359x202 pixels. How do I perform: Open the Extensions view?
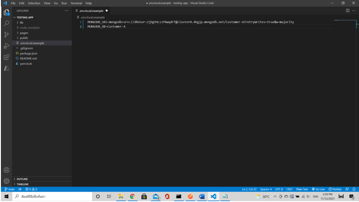(x=6, y=57)
